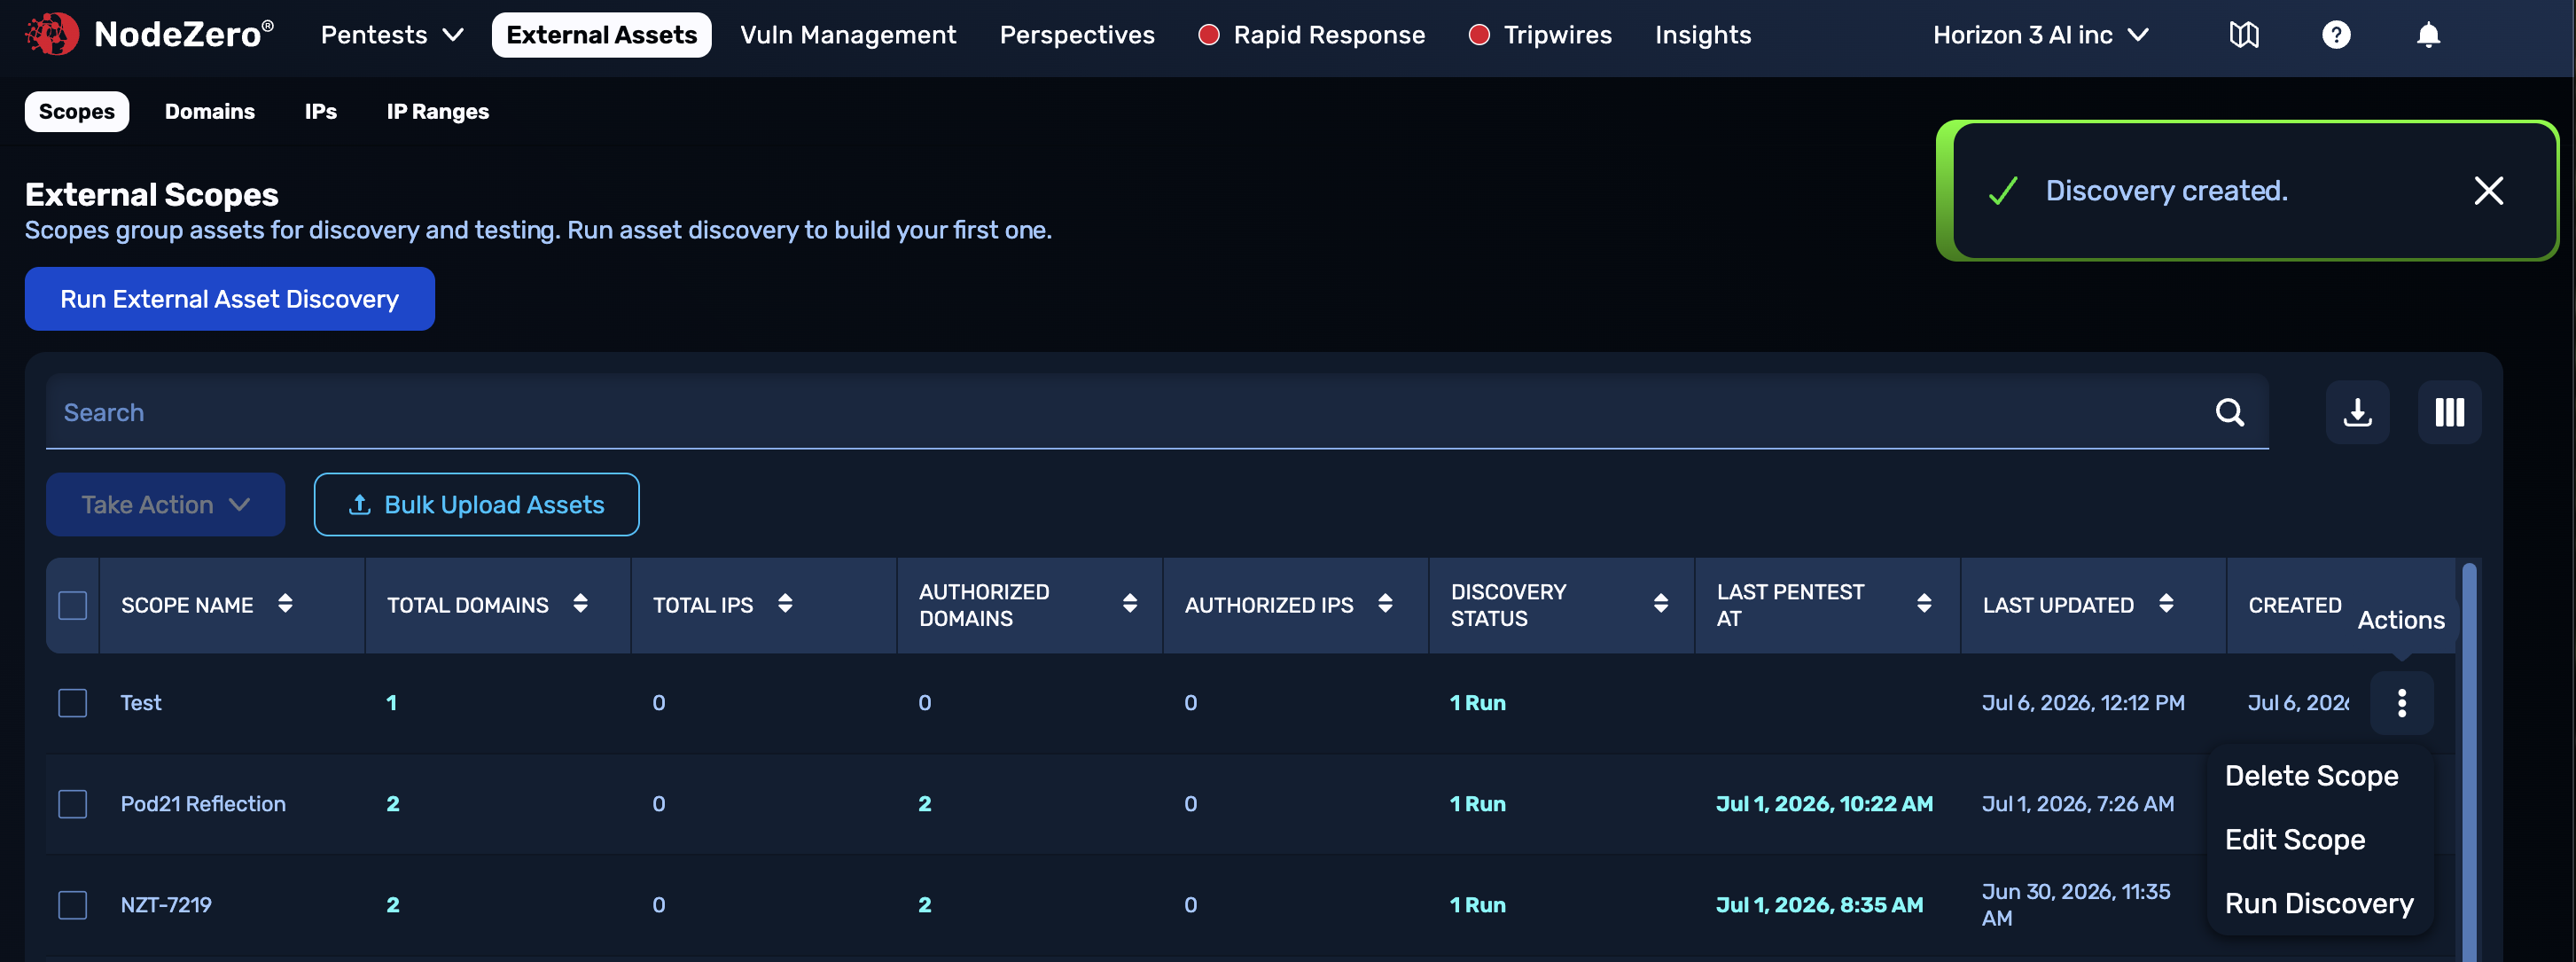Select the Scopes sub-tab

point(77,111)
